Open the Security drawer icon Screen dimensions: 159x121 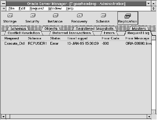point(33,16)
